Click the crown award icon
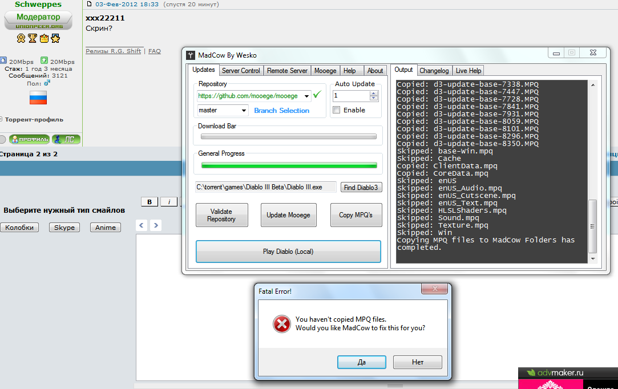 [x=44, y=38]
